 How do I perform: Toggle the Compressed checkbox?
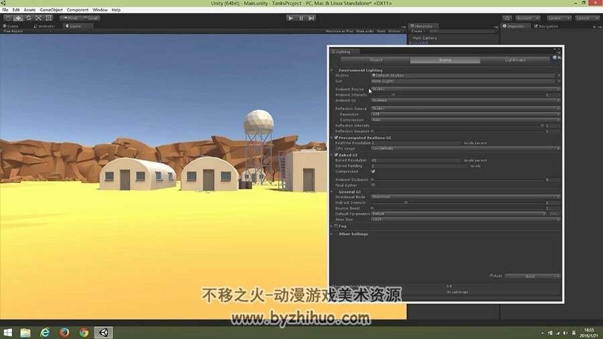[373, 172]
